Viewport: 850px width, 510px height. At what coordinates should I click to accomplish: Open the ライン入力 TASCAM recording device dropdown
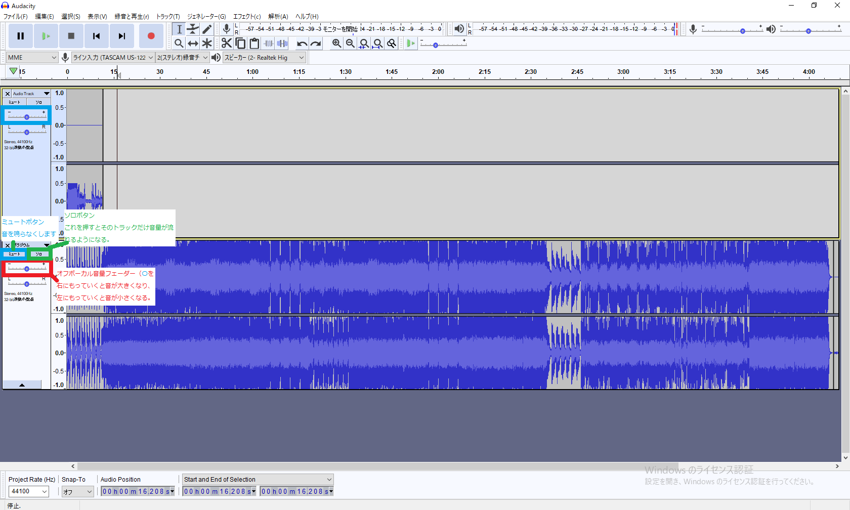coord(113,58)
